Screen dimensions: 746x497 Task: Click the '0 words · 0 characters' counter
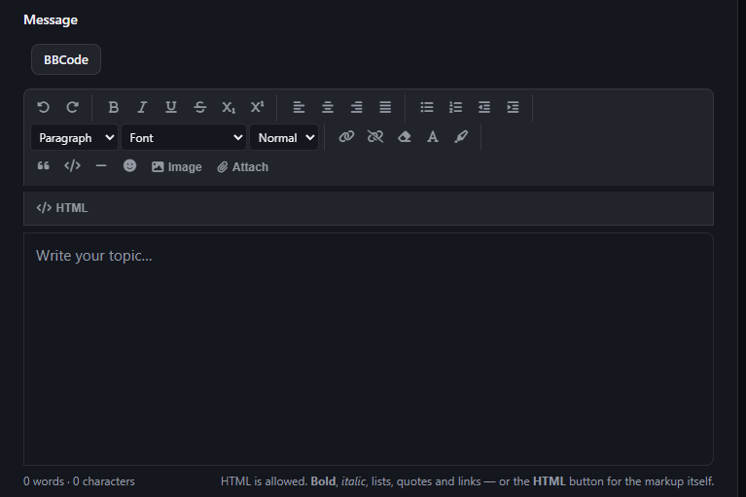coord(79,481)
